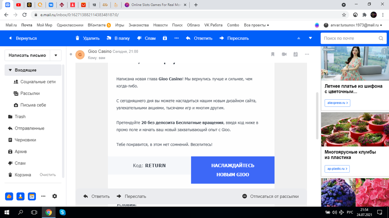
Task: Open aliexpress.ru ad link
Action: coord(337,103)
